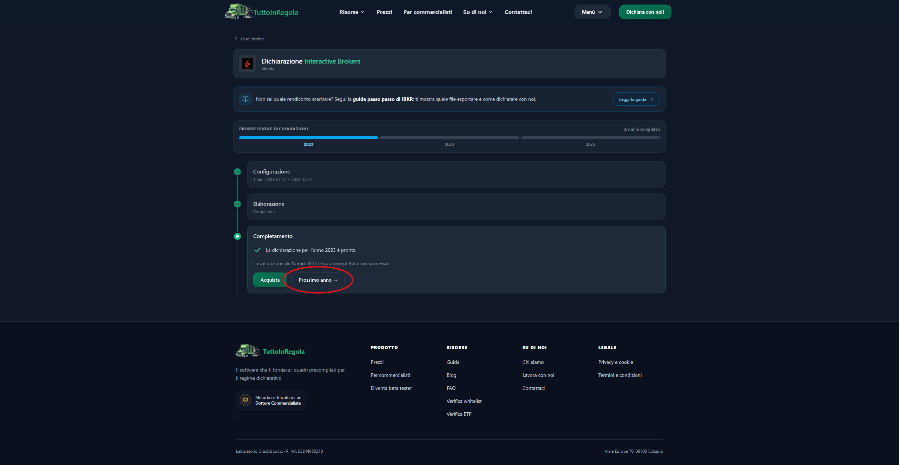
Task: Expand the Configurazione step card
Action: tap(456, 175)
